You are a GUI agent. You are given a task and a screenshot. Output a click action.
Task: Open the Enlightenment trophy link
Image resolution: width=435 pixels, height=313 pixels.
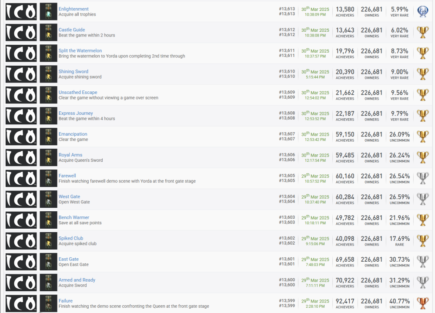(x=74, y=9)
